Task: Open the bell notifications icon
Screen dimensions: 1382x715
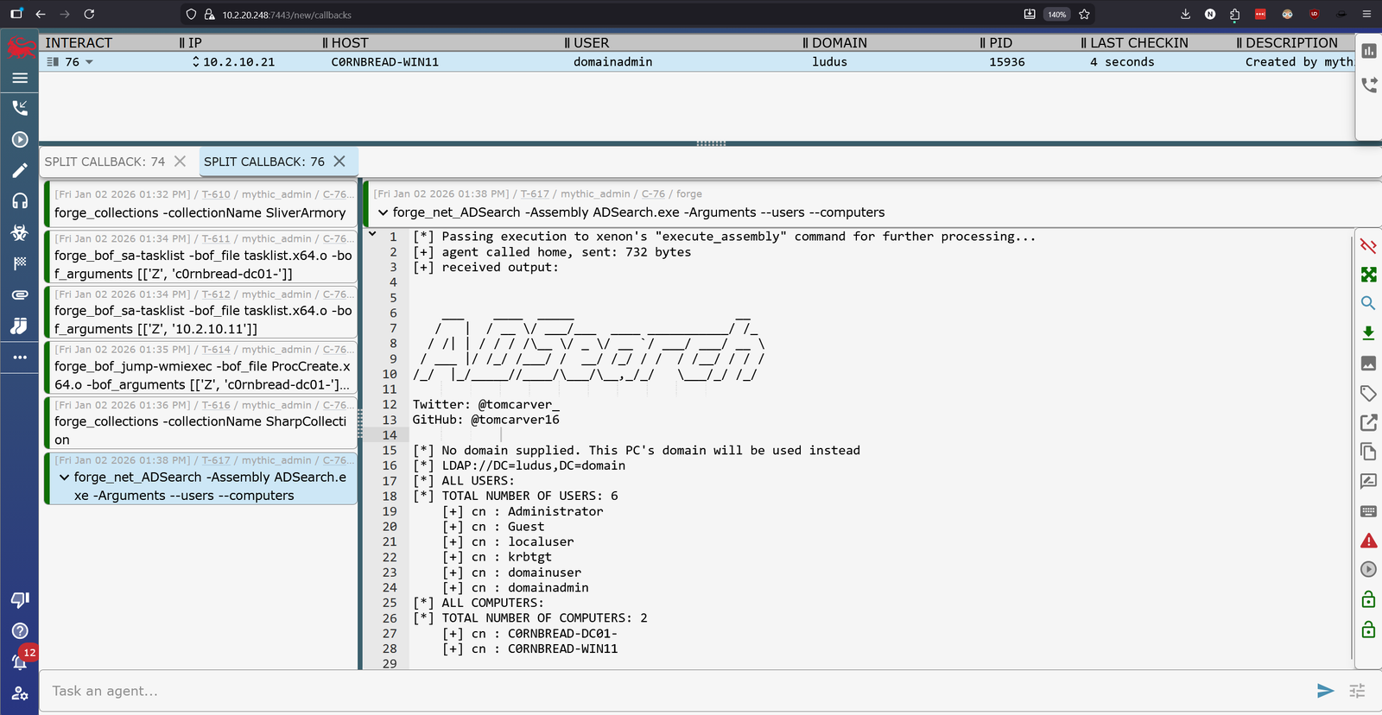Action: 19,662
